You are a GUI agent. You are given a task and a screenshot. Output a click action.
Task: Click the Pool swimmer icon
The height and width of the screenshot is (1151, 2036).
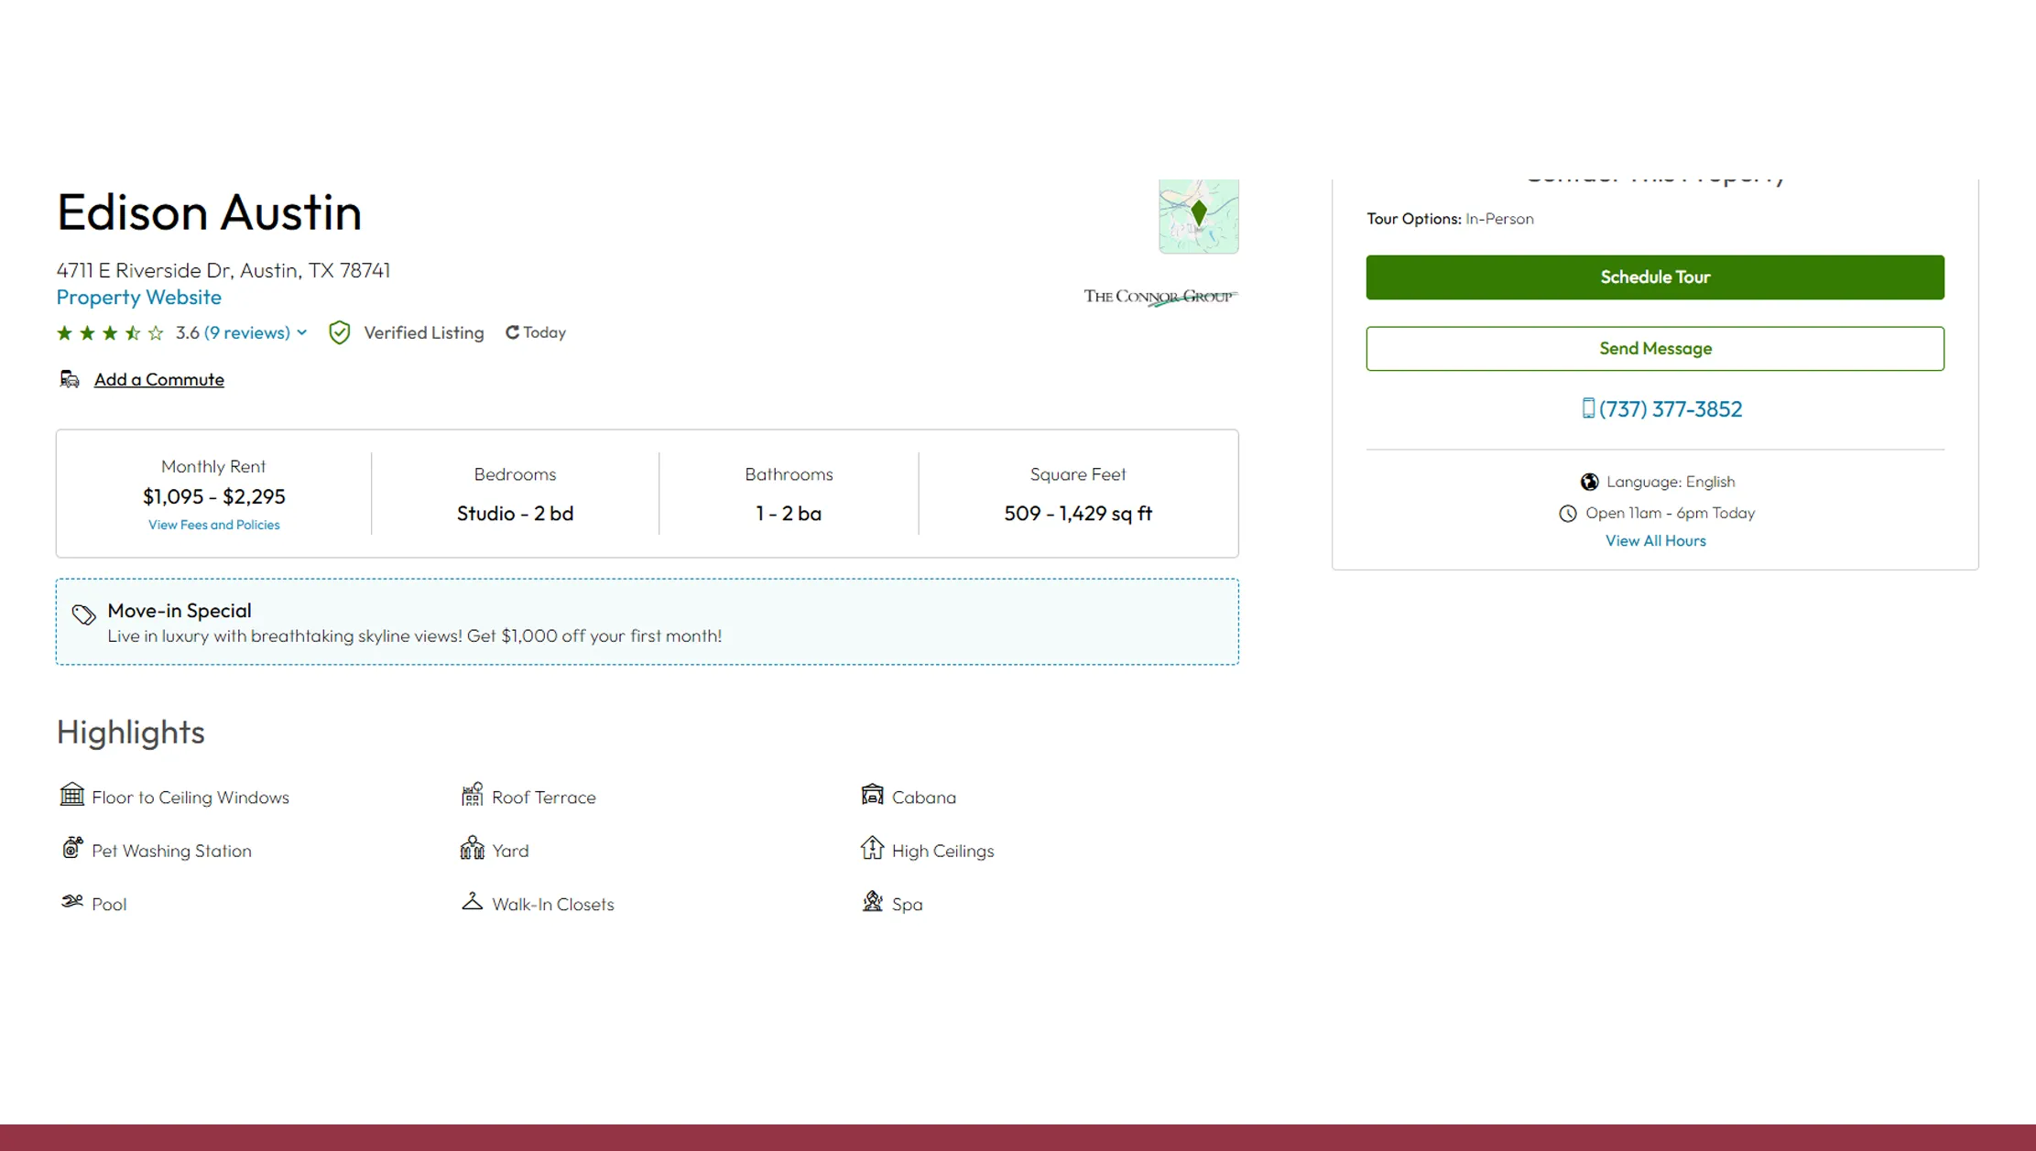coord(71,902)
